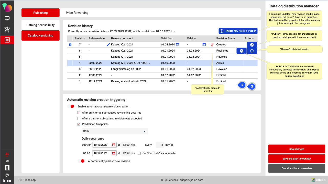This screenshot has width=328, height=184.
Task: Expand the Daily recurrence dropdown
Action: 115,131
